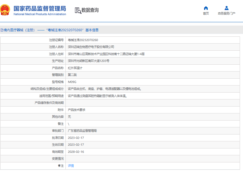The width and height of the screenshot is (243, 172).
Task: Click the 变更情况 row label
Action: click(x=58, y=159)
